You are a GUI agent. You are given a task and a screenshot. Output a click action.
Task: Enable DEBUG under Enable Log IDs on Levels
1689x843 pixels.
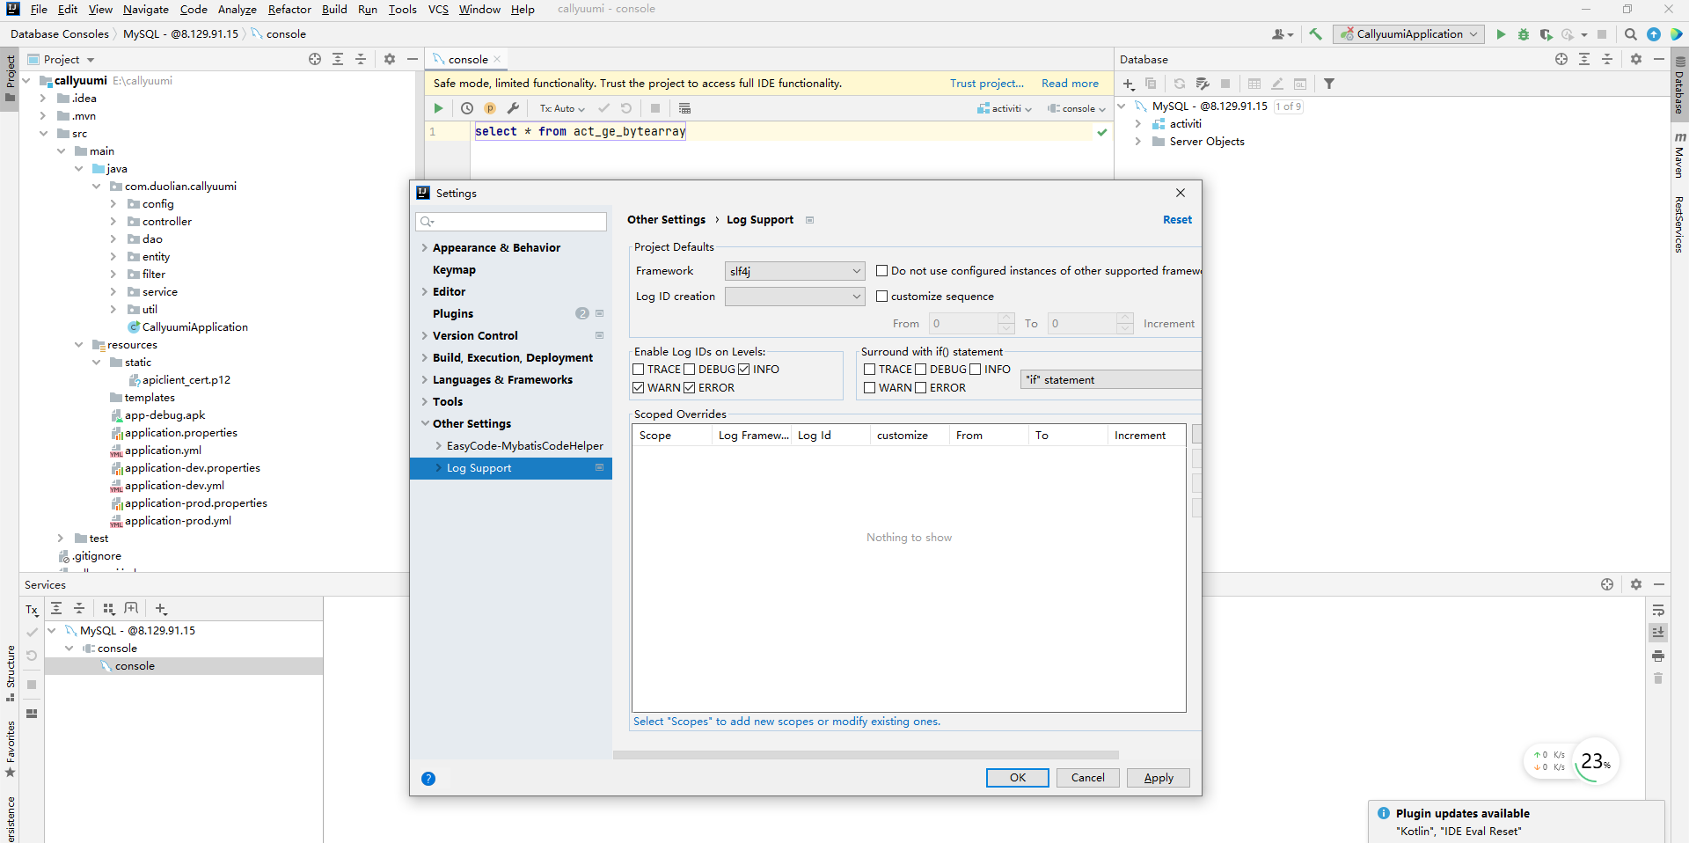(690, 370)
